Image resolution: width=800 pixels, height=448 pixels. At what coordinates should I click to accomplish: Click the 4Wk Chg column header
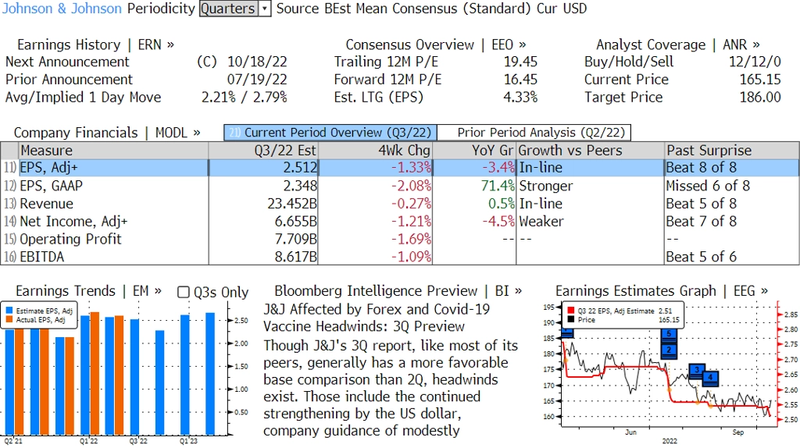[375, 151]
